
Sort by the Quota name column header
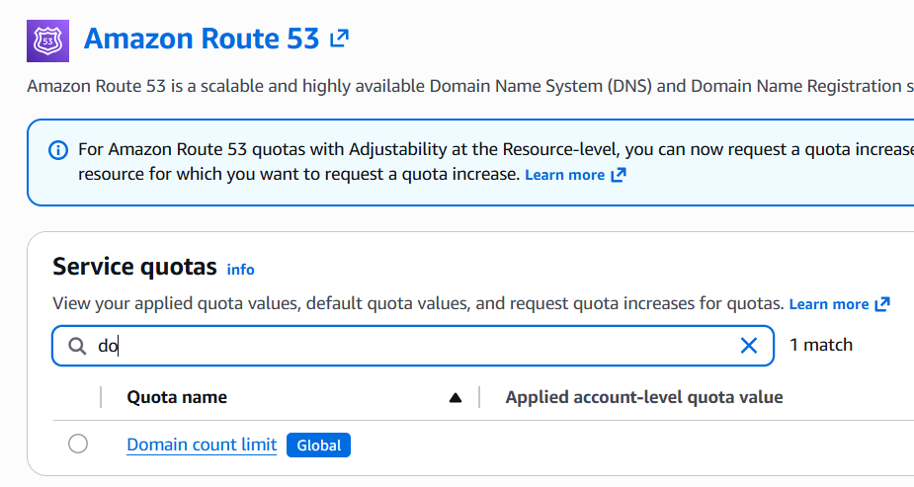177,397
